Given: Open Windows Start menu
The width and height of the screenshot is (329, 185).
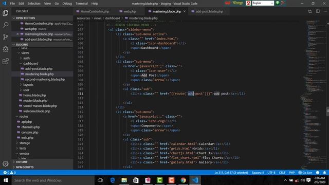Looking at the screenshot, I should tap(6, 180).
